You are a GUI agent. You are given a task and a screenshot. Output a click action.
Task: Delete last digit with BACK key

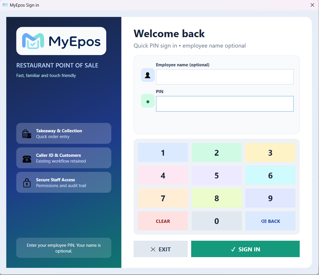coord(270,221)
